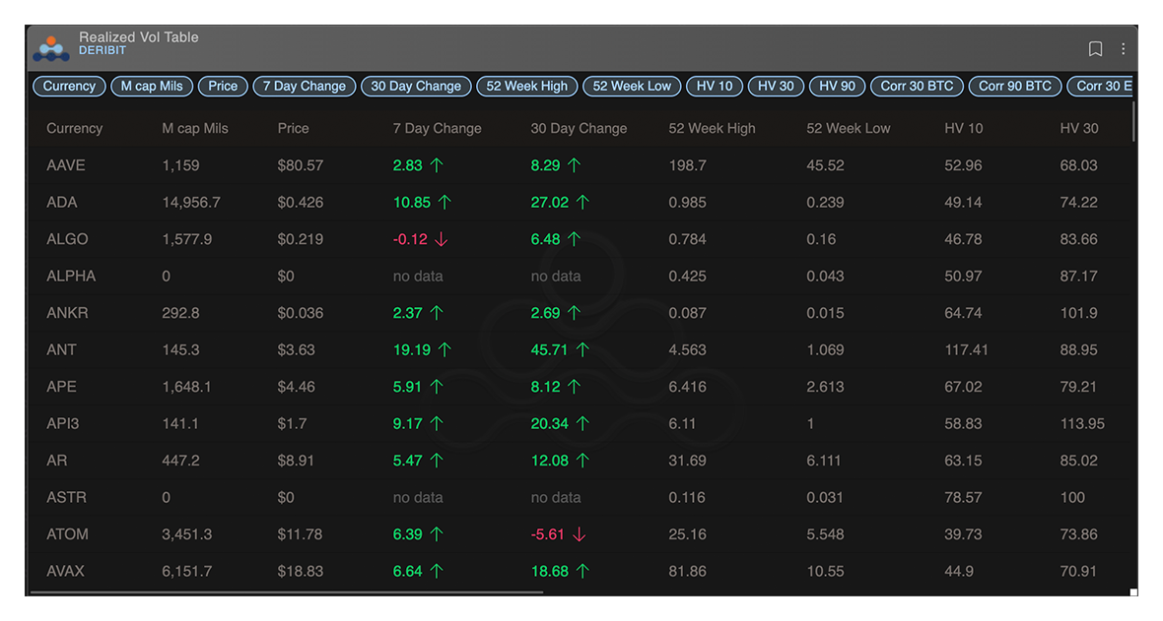This screenshot has height=621, width=1163.
Task: Toggle the Corr 30 BTC column pill
Action: click(916, 86)
